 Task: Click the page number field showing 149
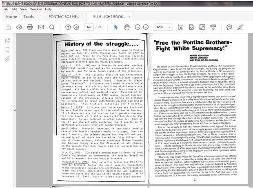(89, 27)
